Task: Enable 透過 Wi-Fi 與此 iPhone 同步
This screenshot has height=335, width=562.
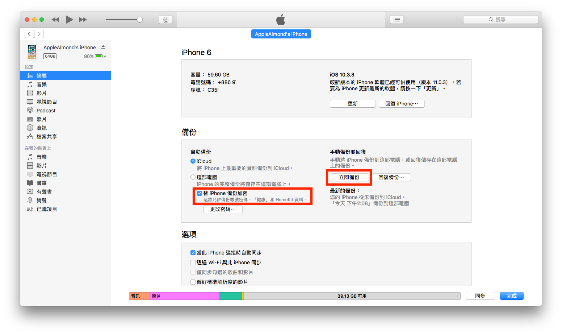Action: [x=193, y=262]
